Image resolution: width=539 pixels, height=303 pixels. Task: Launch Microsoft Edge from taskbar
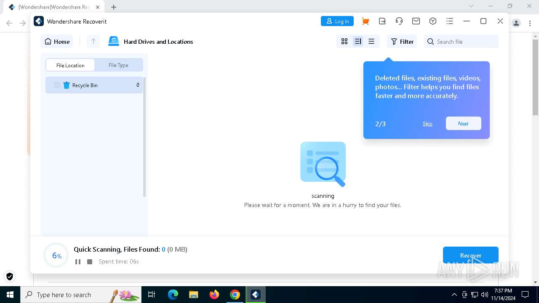pyautogui.click(x=173, y=295)
